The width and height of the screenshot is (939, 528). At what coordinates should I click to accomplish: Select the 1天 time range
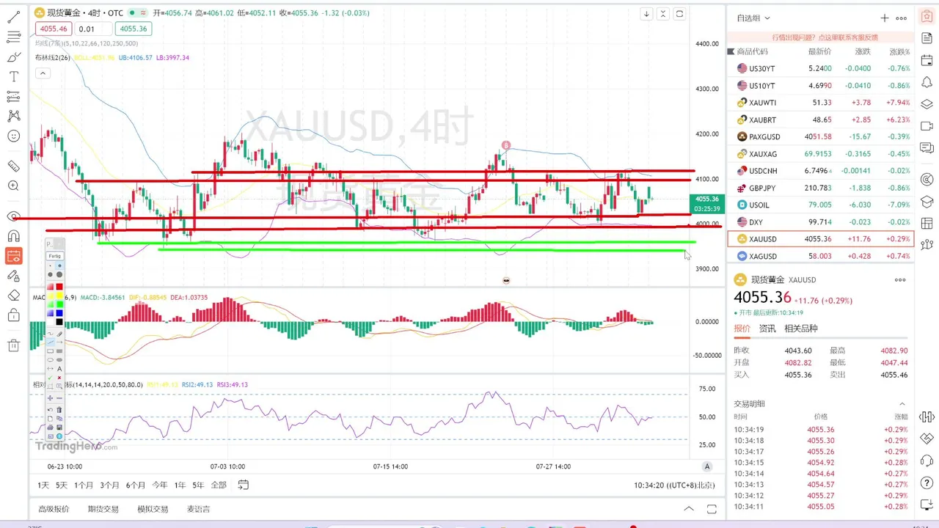tap(43, 485)
